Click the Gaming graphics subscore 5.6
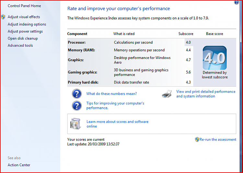243x173 pixels. (x=188, y=72)
